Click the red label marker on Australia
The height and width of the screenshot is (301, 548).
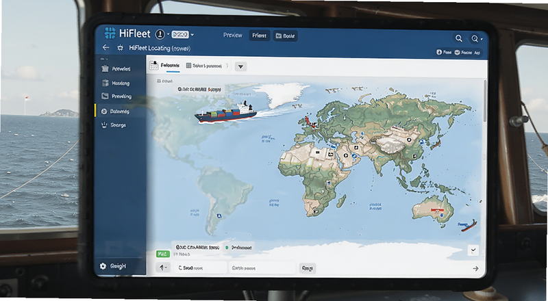[437, 210]
